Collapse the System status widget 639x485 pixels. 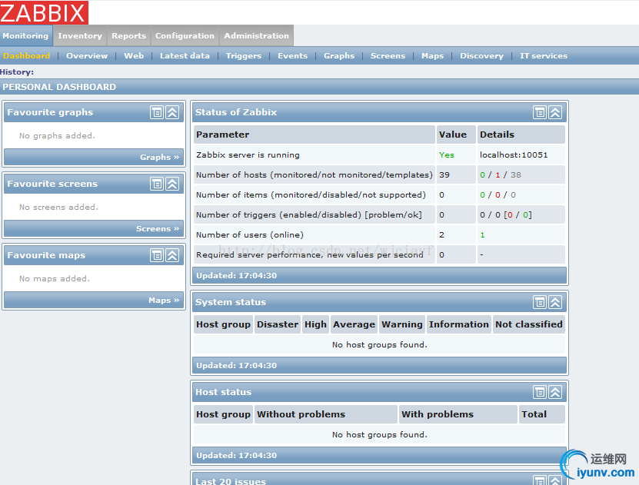pos(555,302)
